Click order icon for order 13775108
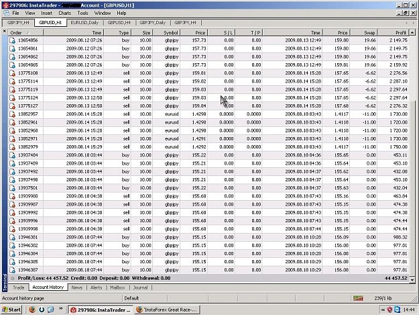Viewport: 419px width, 315px height. point(12,73)
